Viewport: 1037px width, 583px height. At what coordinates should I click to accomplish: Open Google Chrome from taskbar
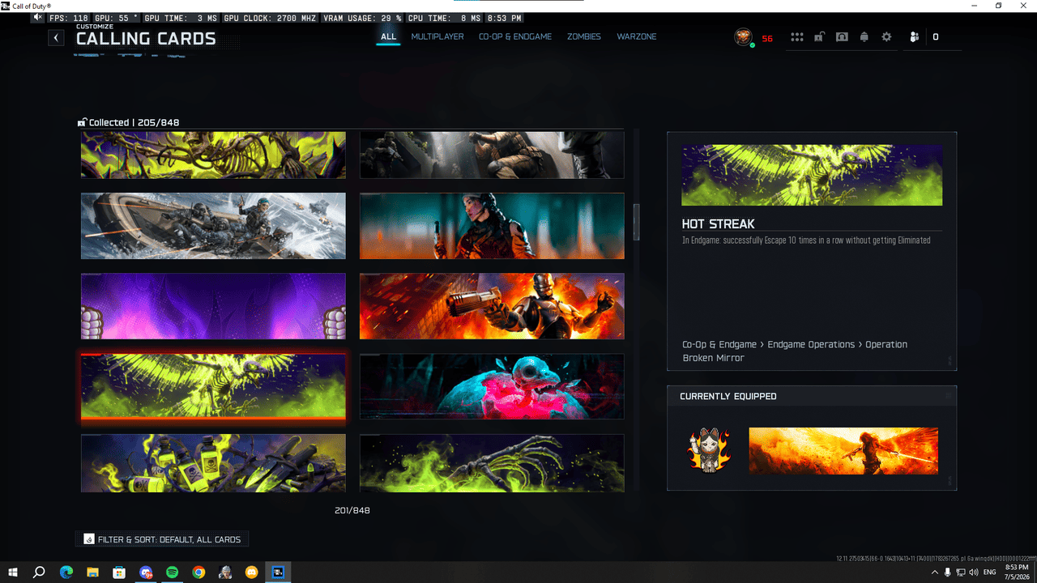pos(198,572)
